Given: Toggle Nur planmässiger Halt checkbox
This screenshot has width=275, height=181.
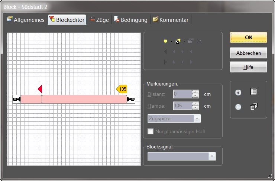Looking at the screenshot, I should pos(151,131).
